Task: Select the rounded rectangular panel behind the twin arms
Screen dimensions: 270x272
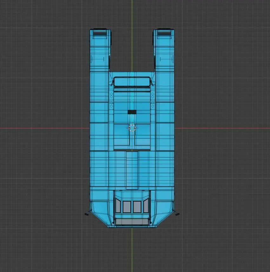Action: point(132,82)
